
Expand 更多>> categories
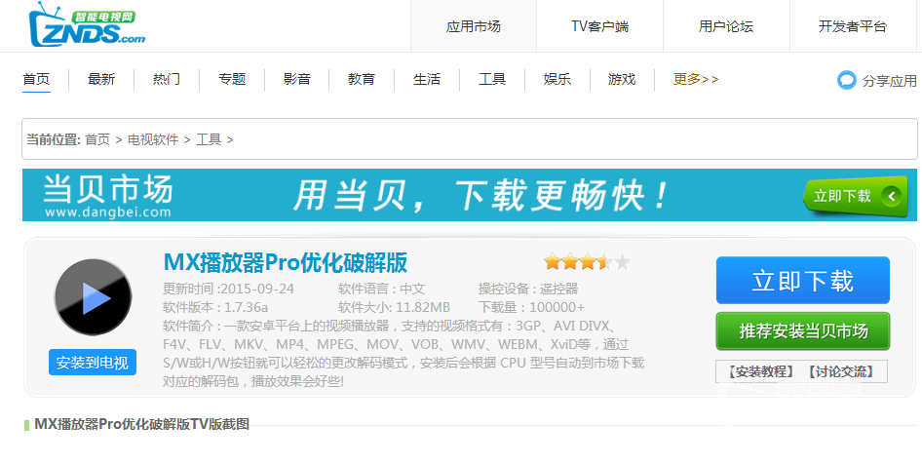click(696, 79)
